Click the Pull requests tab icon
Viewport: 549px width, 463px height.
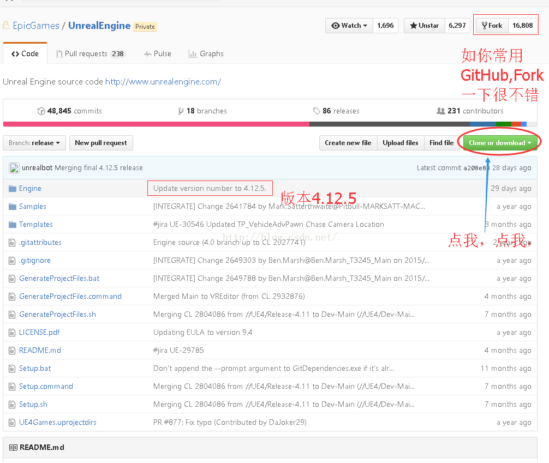(59, 54)
